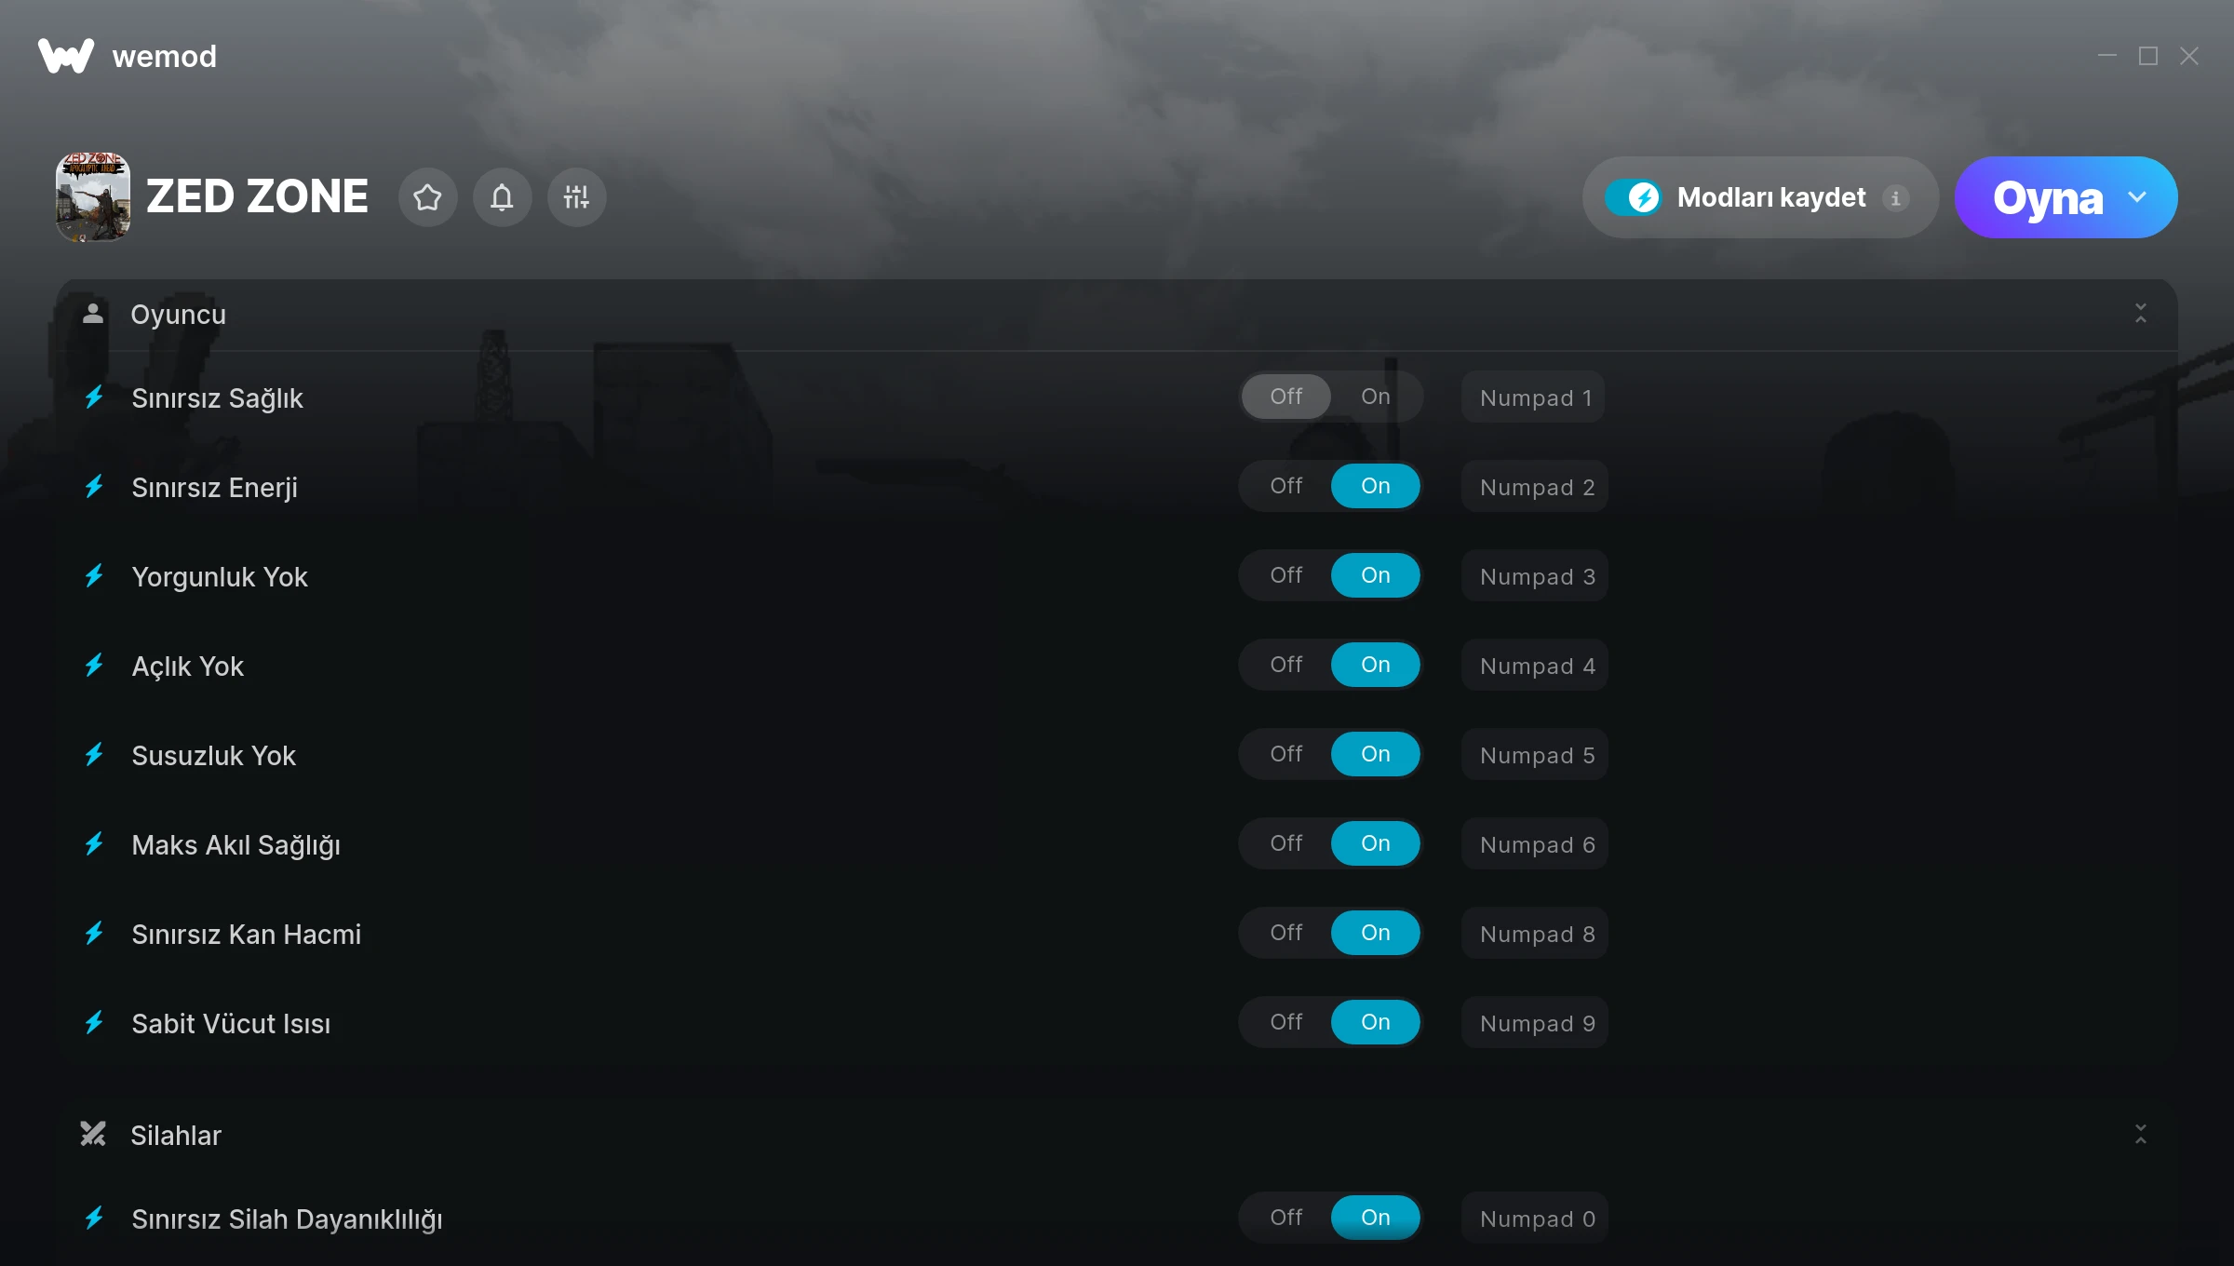This screenshot has width=2234, height=1266.
Task: Click the WeMod logo icon
Action: (65, 56)
